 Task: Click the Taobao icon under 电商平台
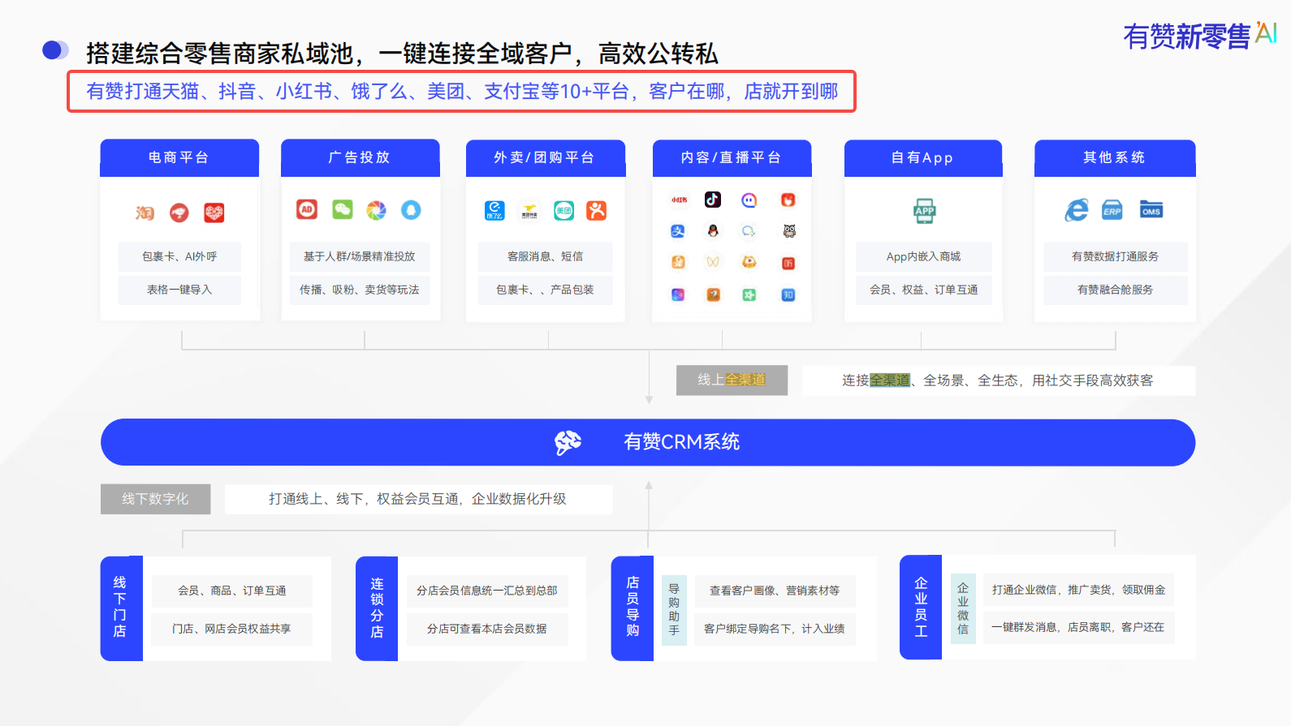point(145,213)
